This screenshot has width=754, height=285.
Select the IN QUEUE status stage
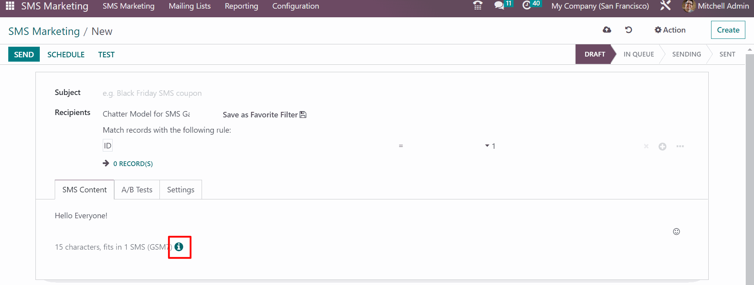click(639, 54)
